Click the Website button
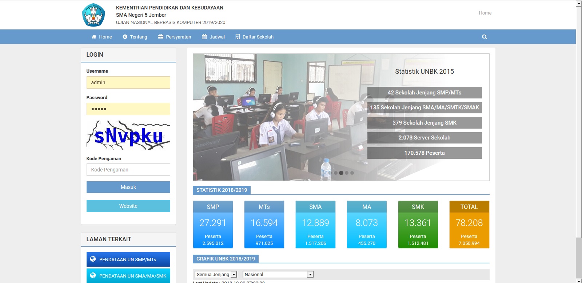 tap(128, 206)
